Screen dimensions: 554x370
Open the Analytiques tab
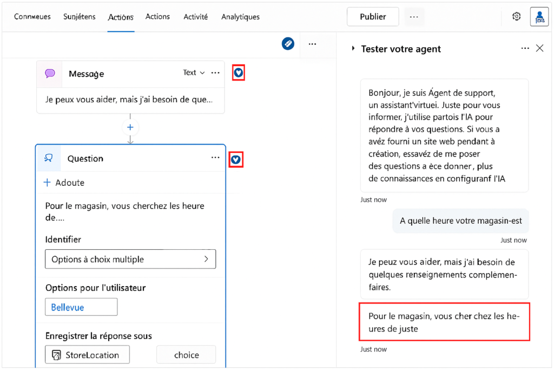[x=240, y=17]
